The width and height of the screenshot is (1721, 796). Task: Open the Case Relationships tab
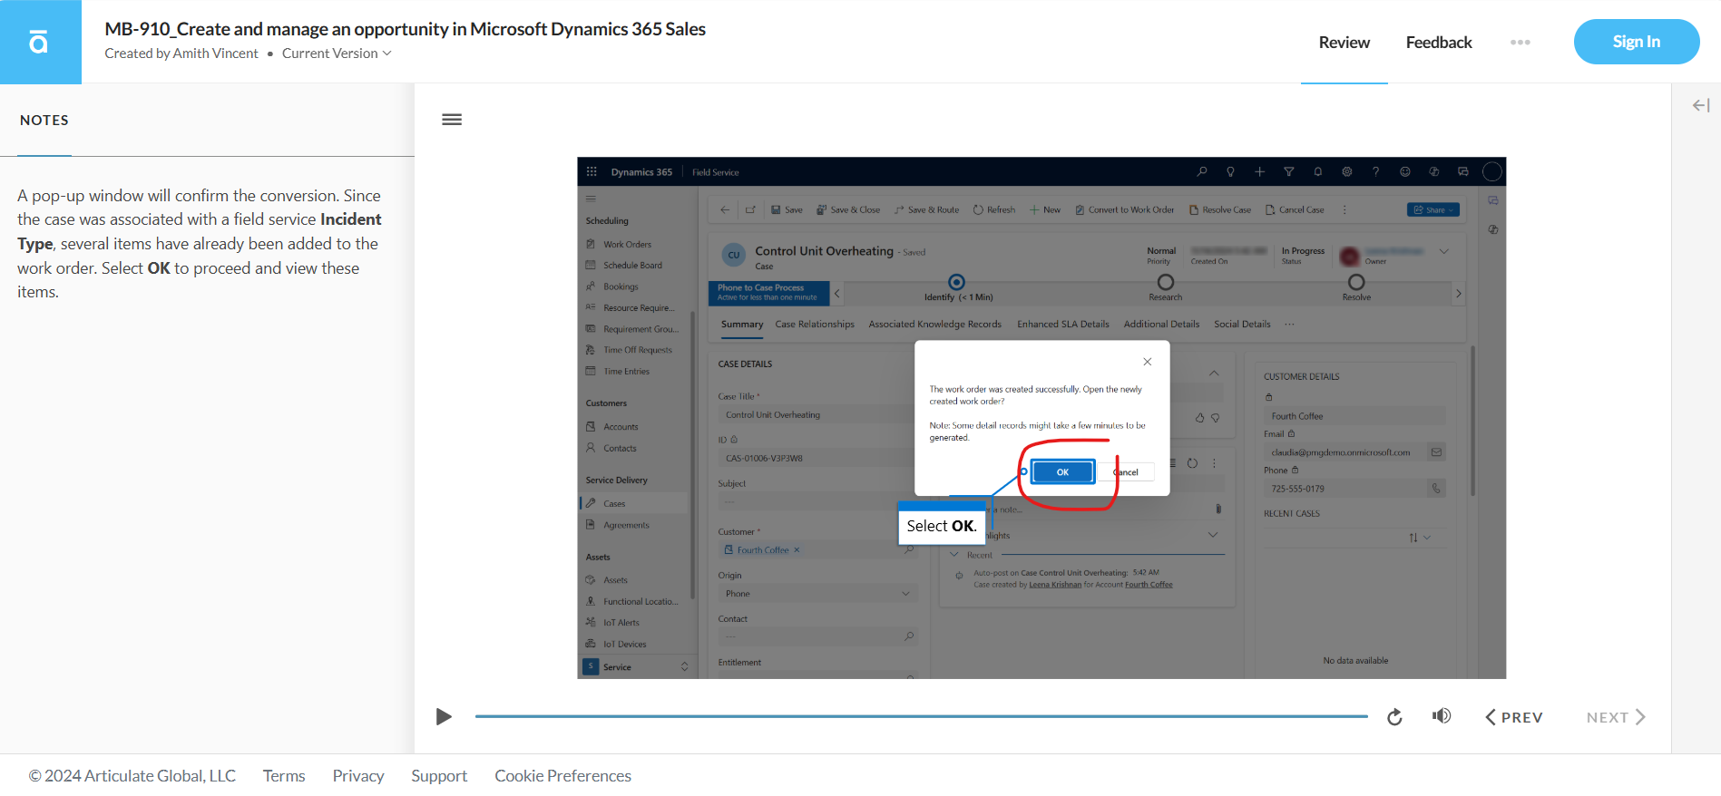[x=815, y=324]
